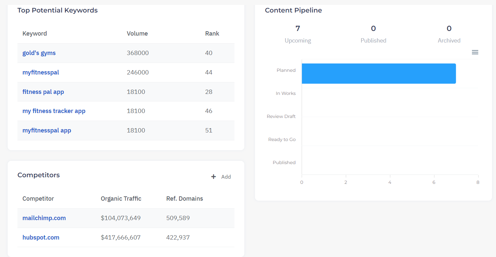Click rank value 46

point(209,111)
